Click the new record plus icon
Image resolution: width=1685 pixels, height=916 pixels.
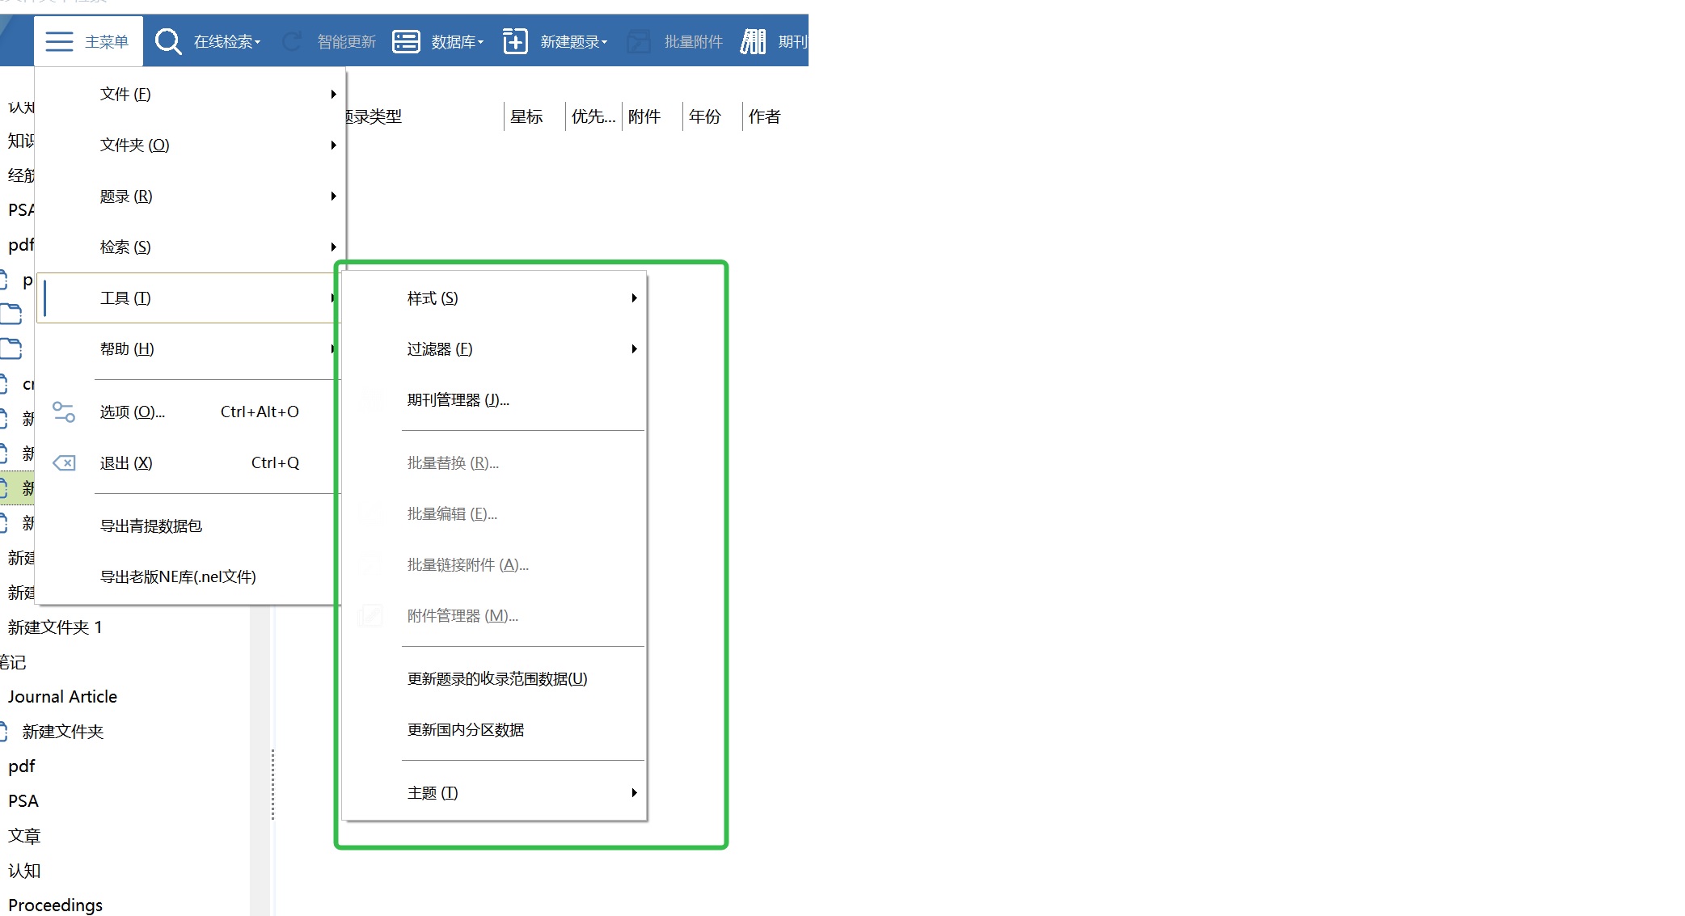(x=515, y=41)
